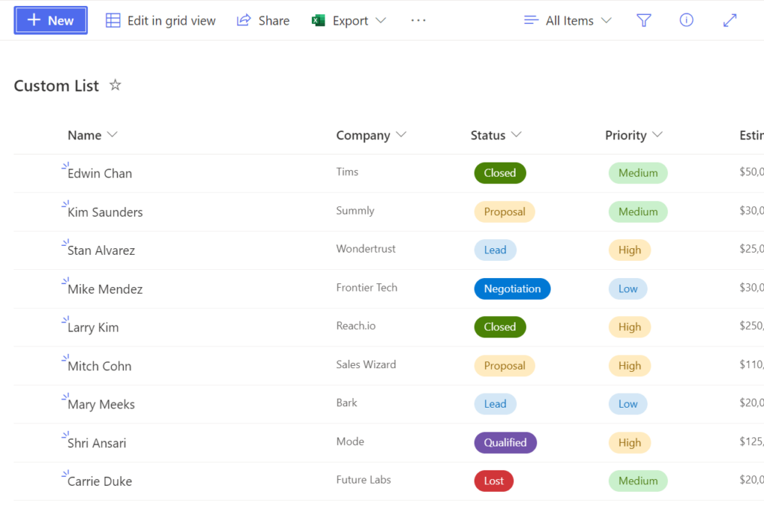Click the Lead status for Mary Meeks

point(495,404)
